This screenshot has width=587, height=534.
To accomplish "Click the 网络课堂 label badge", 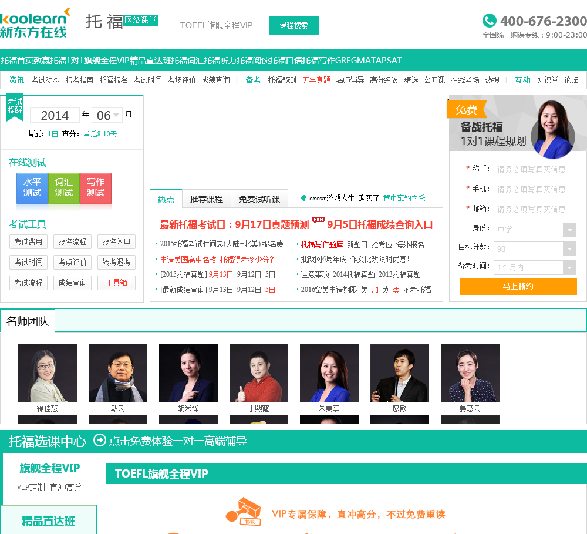I will (140, 20).
